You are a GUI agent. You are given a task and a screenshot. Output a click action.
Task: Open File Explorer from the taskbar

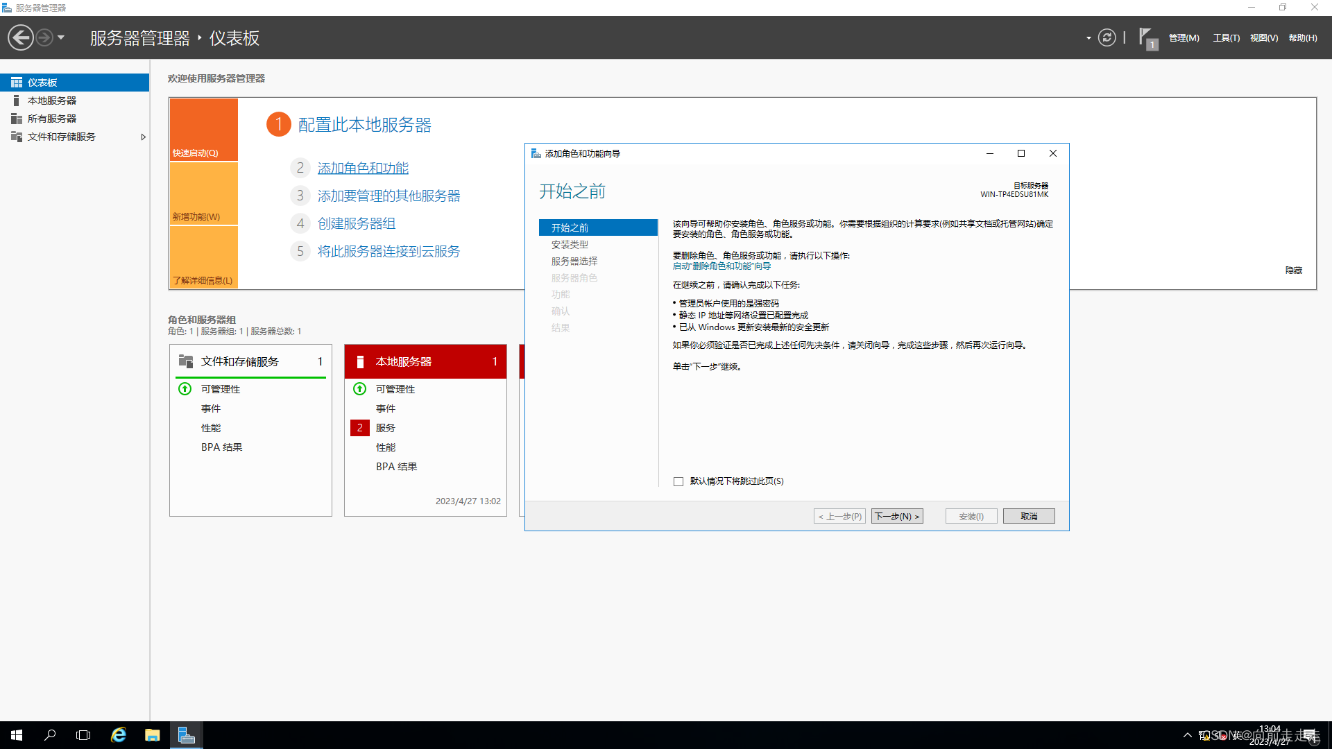[152, 735]
